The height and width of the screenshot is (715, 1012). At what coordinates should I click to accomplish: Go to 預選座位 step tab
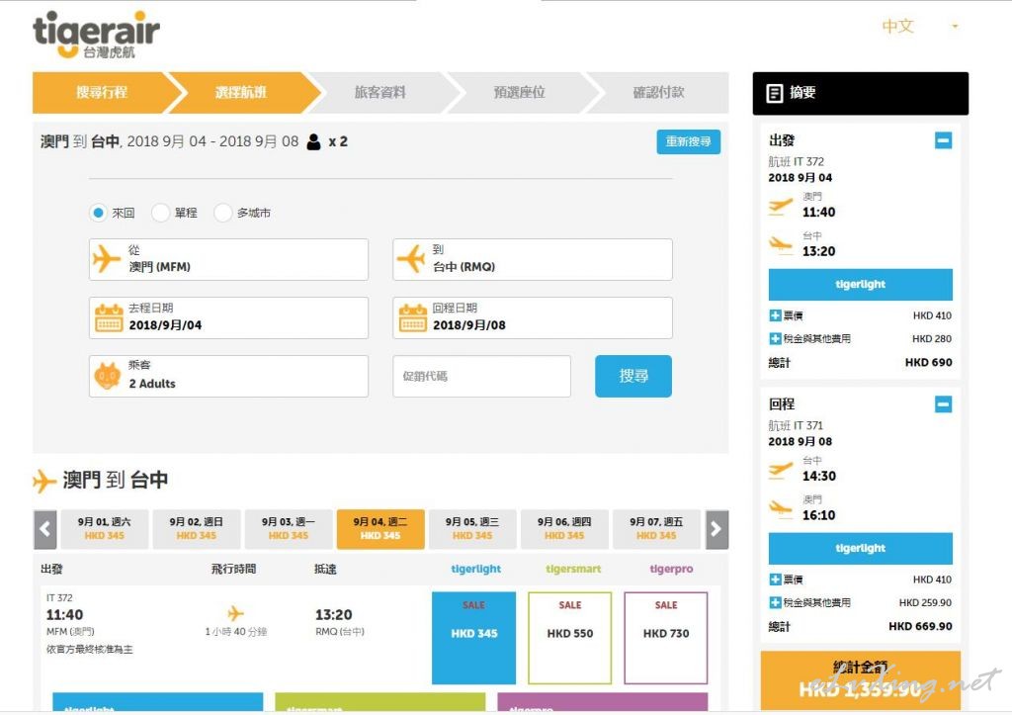click(x=520, y=92)
